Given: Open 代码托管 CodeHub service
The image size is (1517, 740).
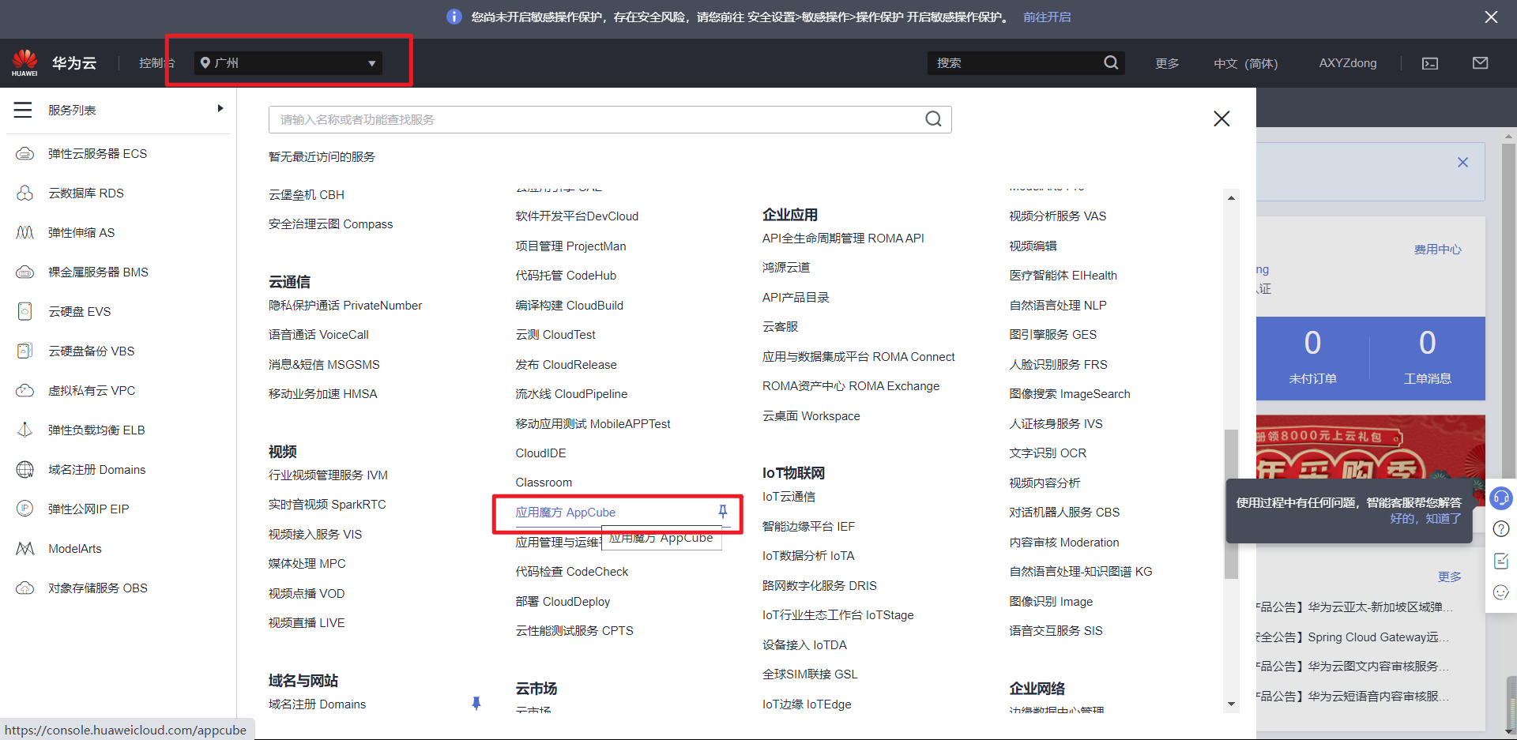Looking at the screenshot, I should [566, 276].
